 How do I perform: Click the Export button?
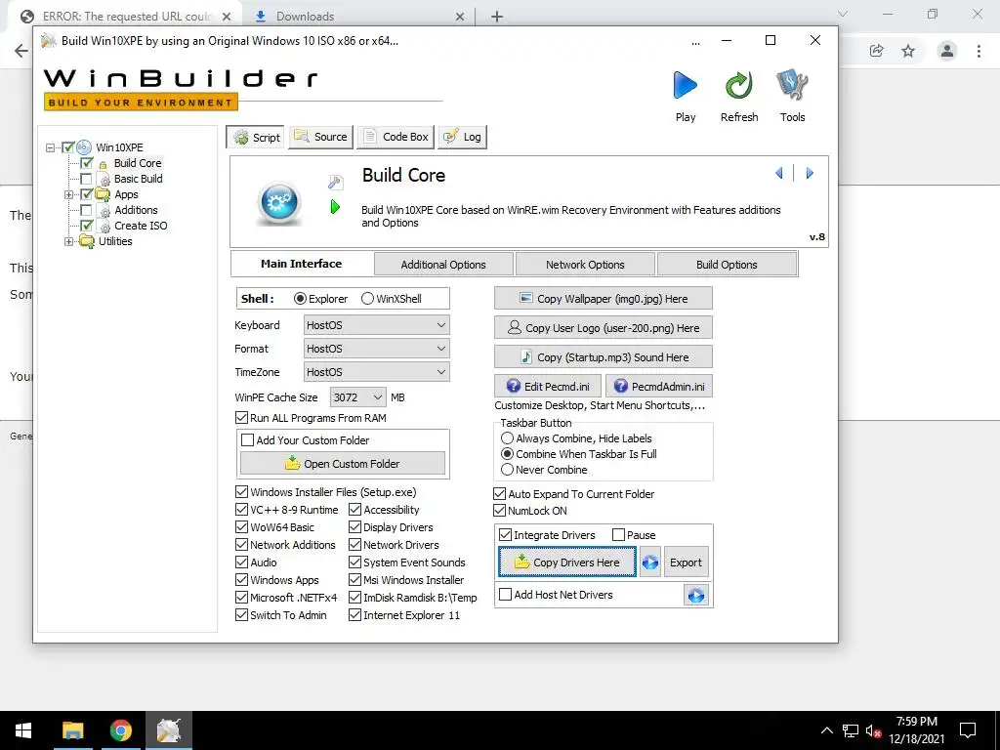[x=686, y=562]
